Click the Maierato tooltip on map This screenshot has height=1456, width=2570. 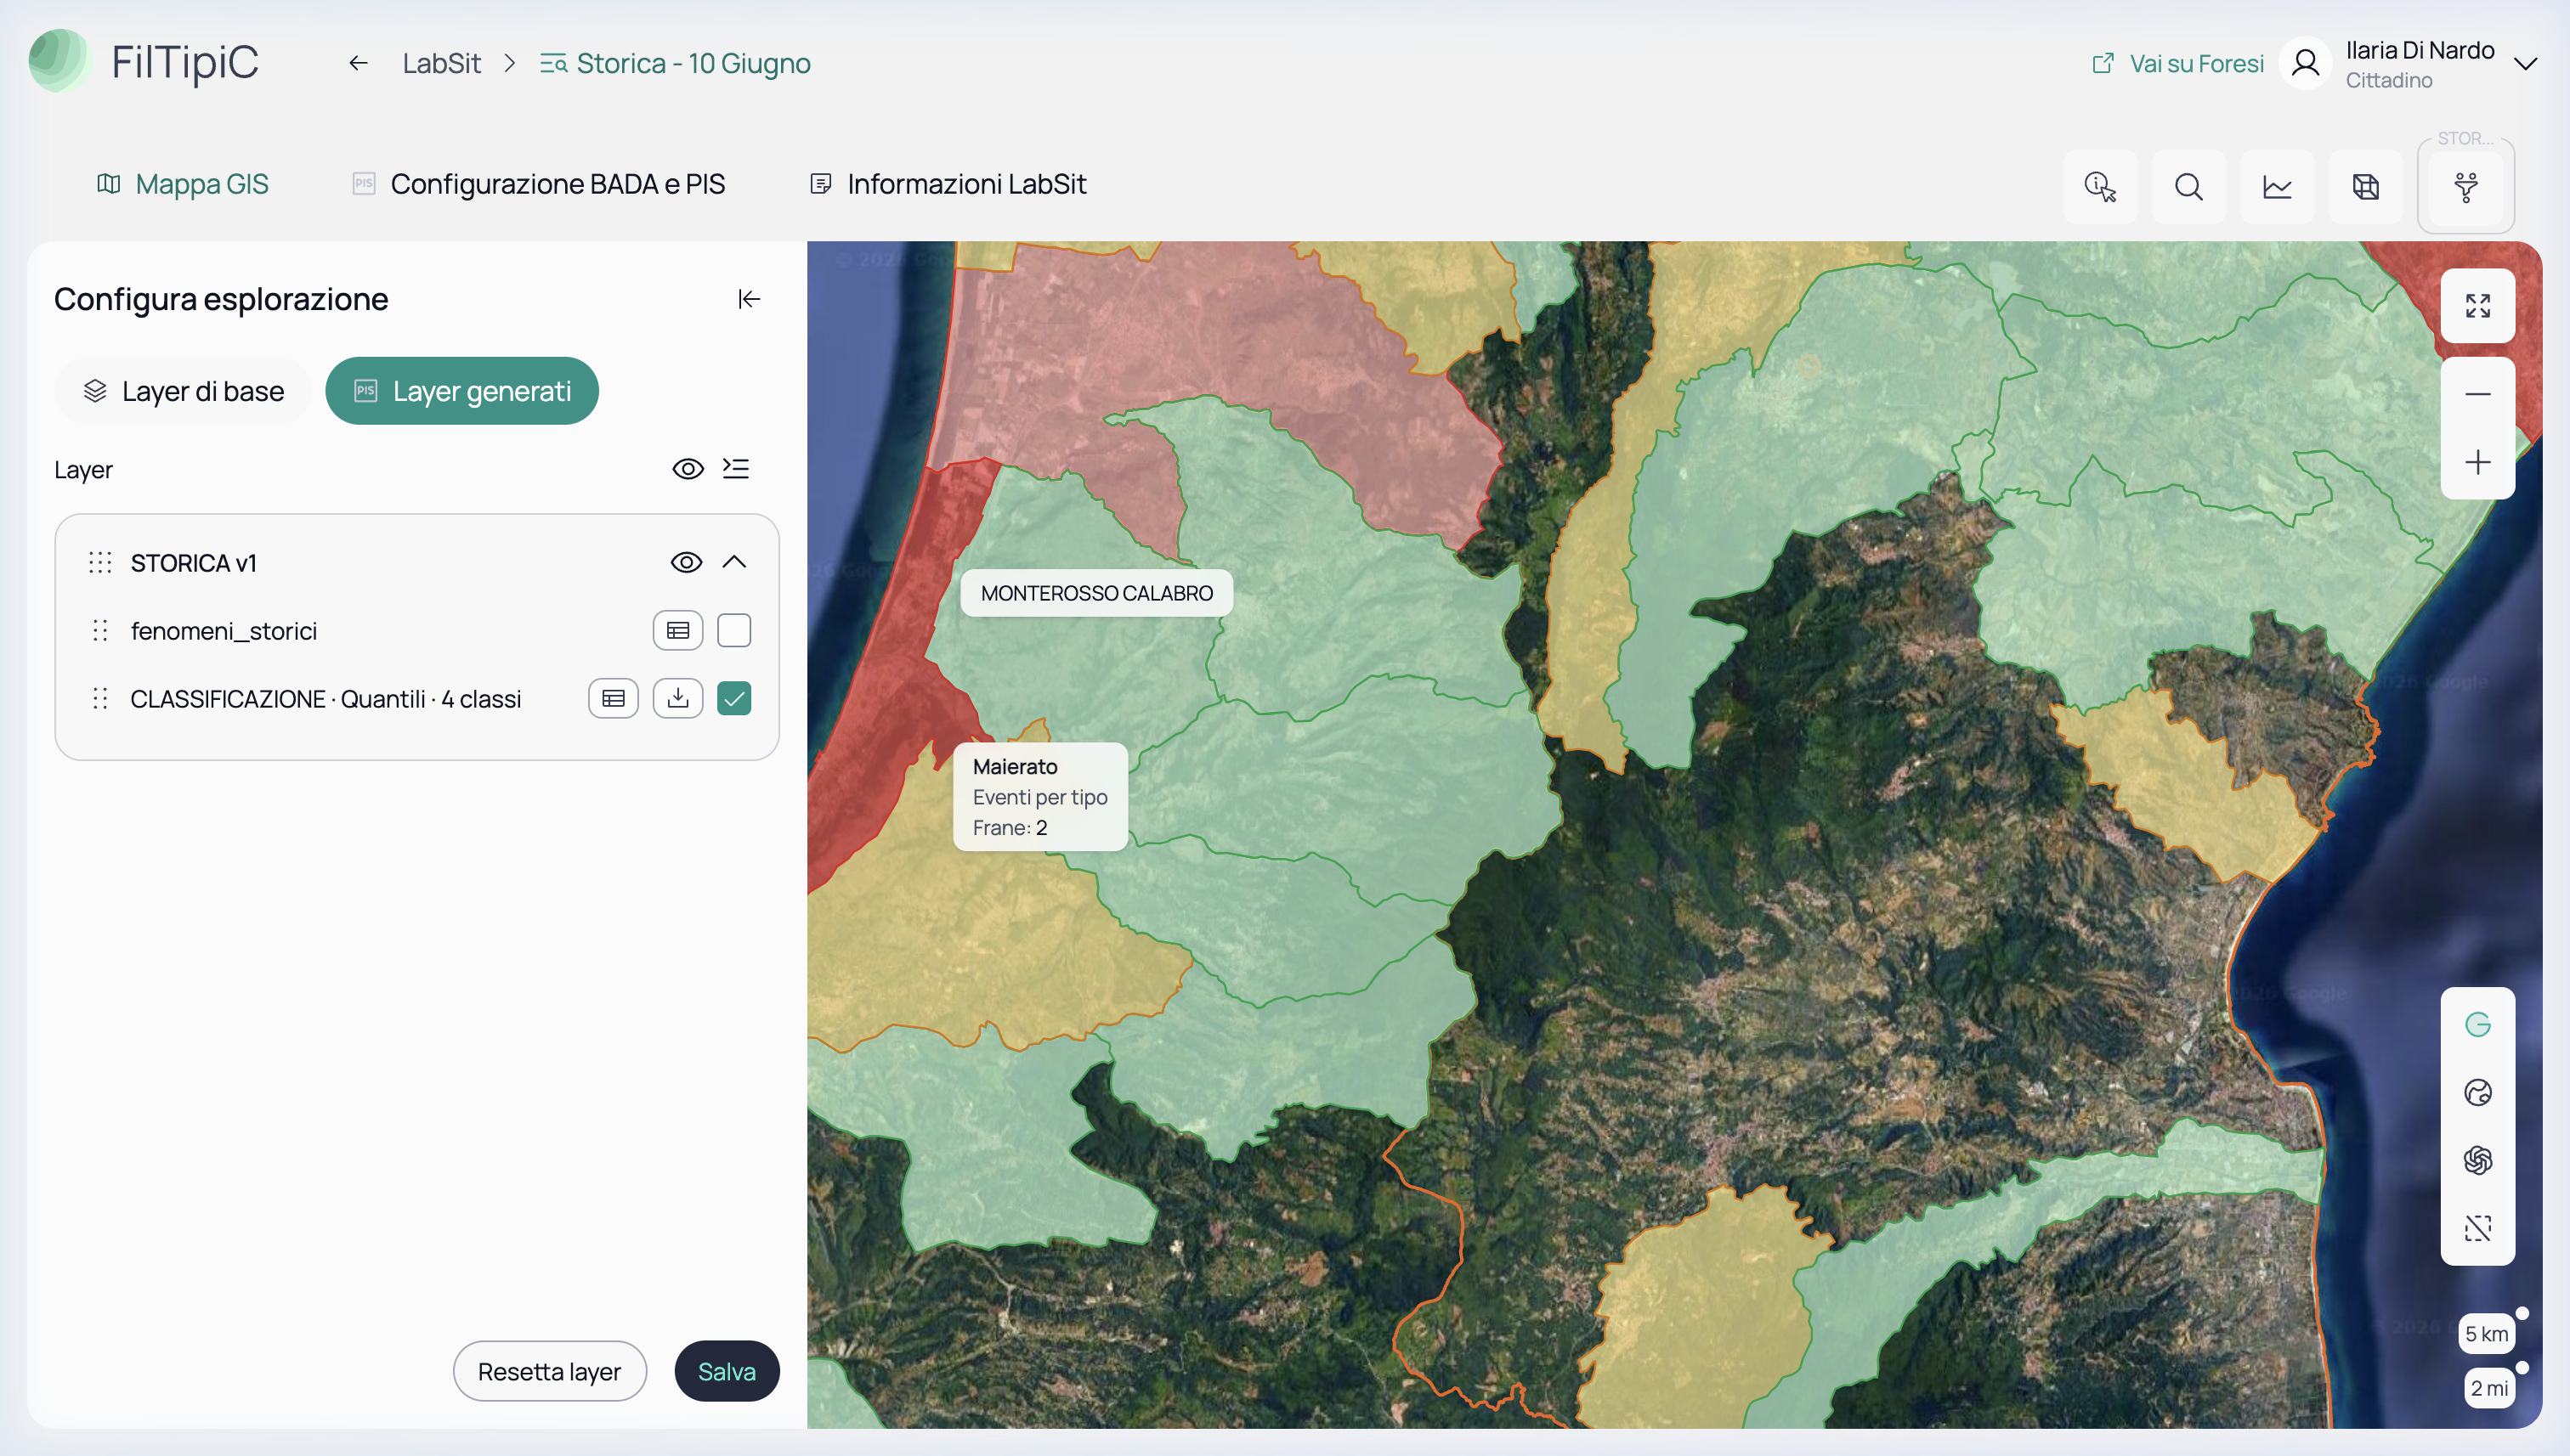[1040, 797]
